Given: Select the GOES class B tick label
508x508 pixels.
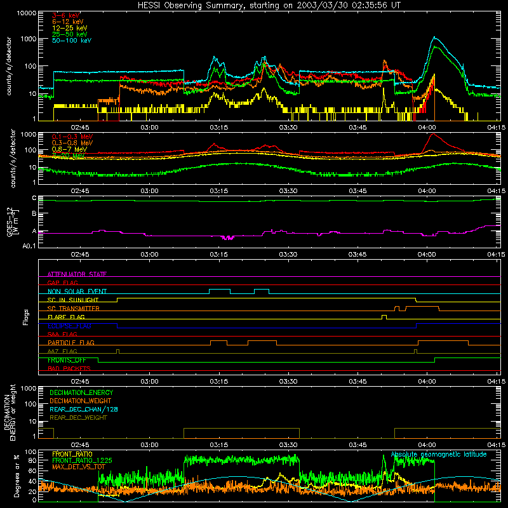Looking at the screenshot, I should (34, 214).
